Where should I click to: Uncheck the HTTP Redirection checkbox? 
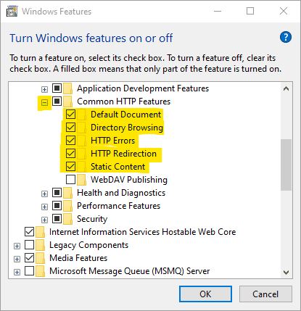70,154
